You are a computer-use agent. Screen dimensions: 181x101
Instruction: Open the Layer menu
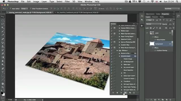click(x=44, y=1)
